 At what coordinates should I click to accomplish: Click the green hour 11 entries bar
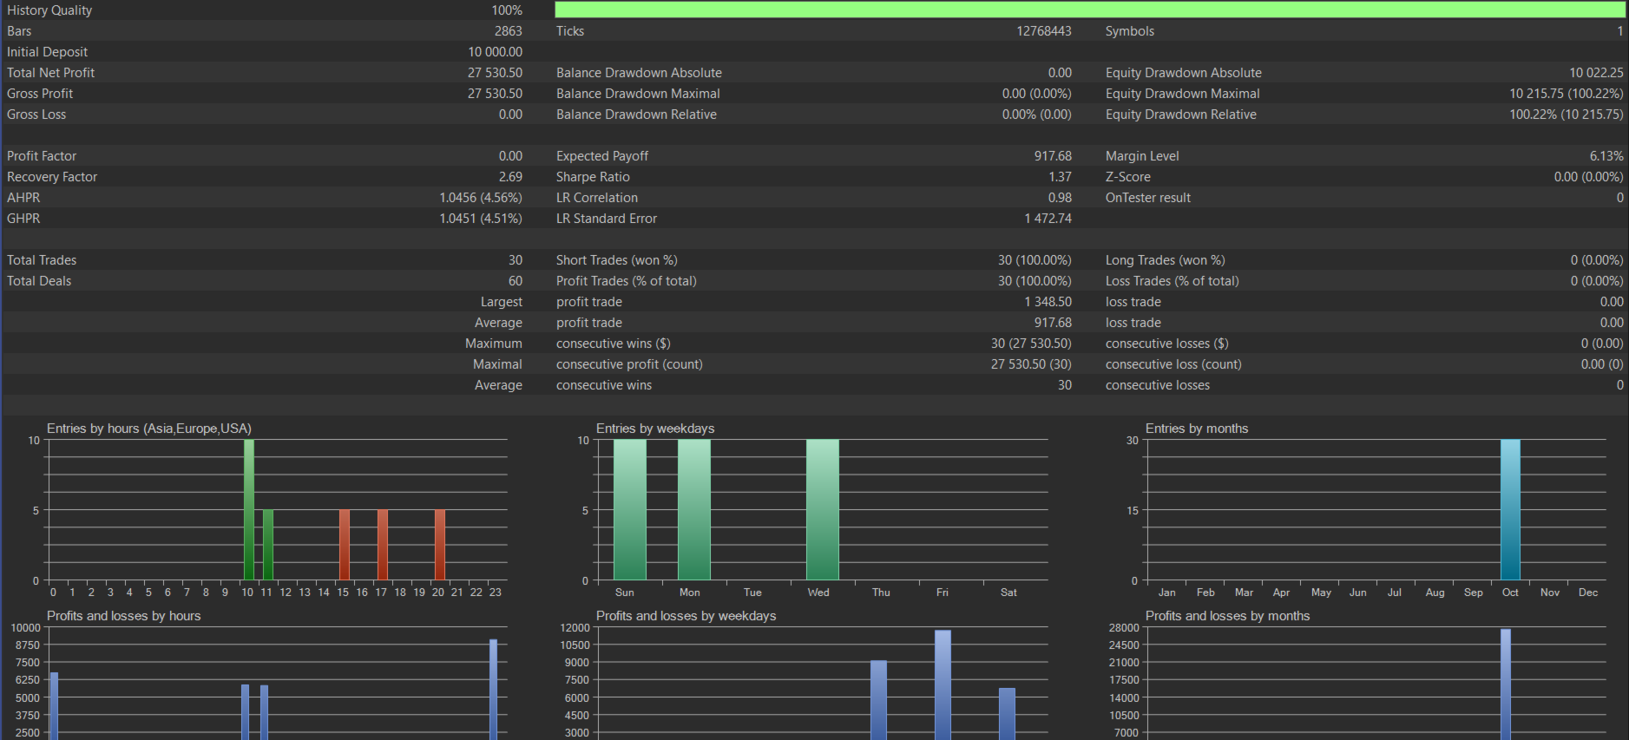point(268,545)
